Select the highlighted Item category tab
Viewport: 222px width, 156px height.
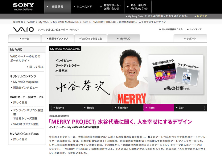click(158, 108)
